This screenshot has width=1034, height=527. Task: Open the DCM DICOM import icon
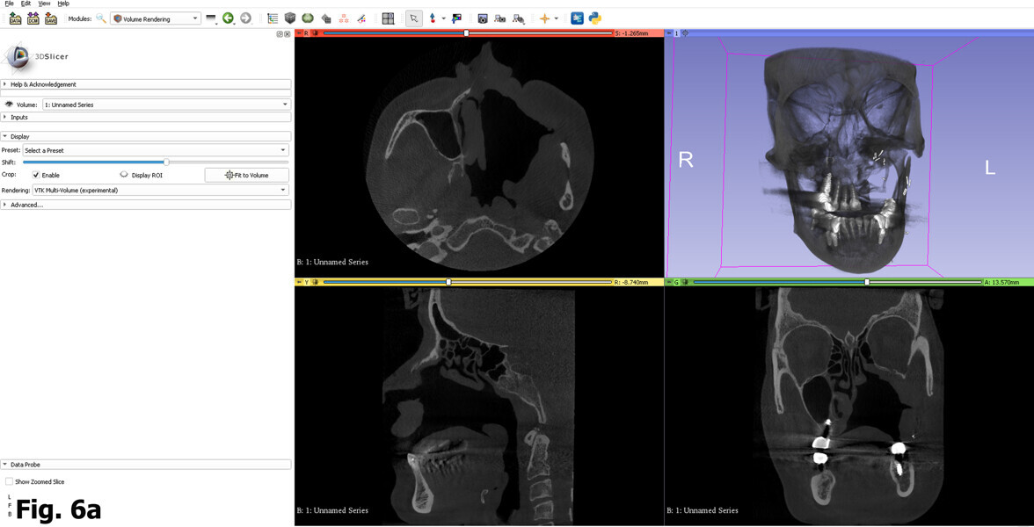click(33, 18)
